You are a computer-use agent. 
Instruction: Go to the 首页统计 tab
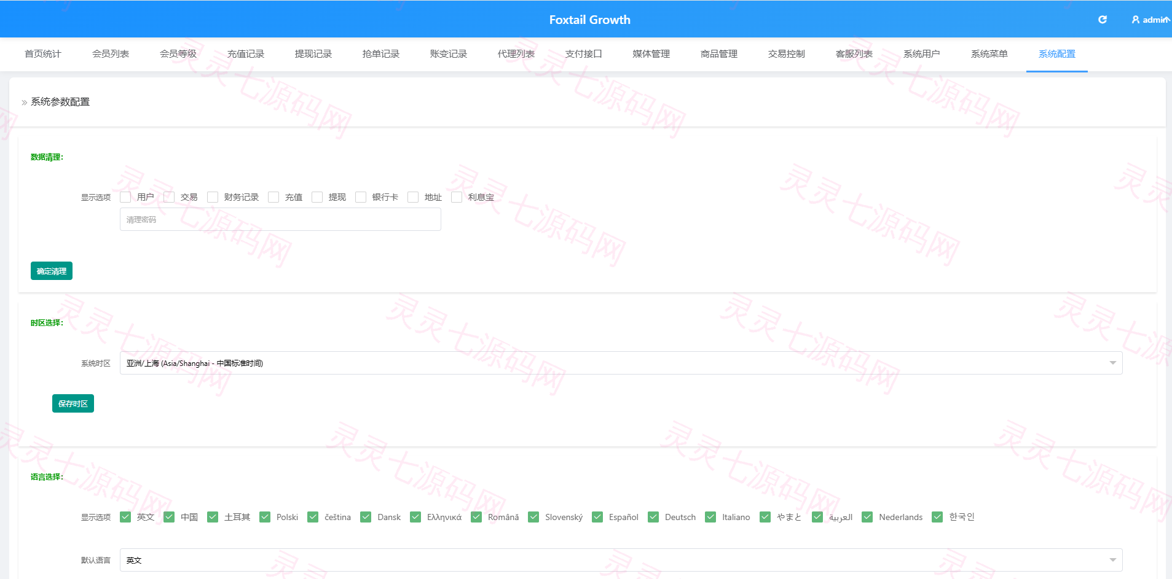[x=43, y=54]
